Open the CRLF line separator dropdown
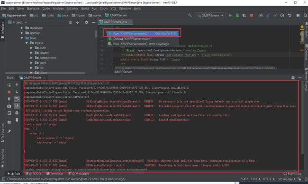The height and width of the screenshot is (184, 308). click(255, 179)
